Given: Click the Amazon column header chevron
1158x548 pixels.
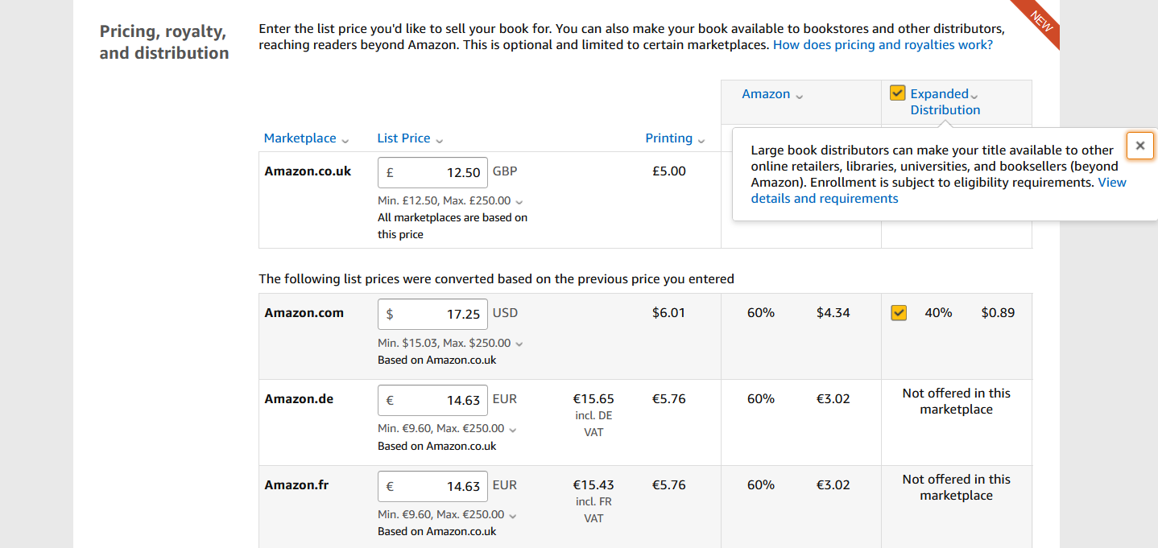Looking at the screenshot, I should pos(799,96).
